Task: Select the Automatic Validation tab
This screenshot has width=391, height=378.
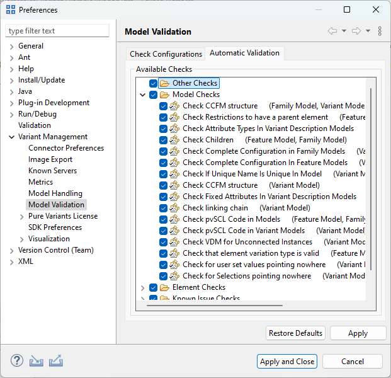Action: coord(244,53)
